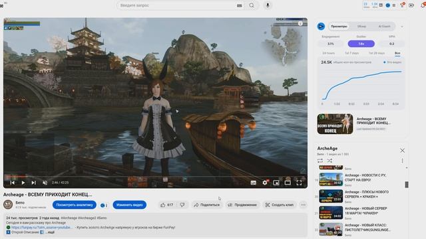
Task: Open the Продвижение promotion button
Action: pyautogui.click(x=242, y=205)
